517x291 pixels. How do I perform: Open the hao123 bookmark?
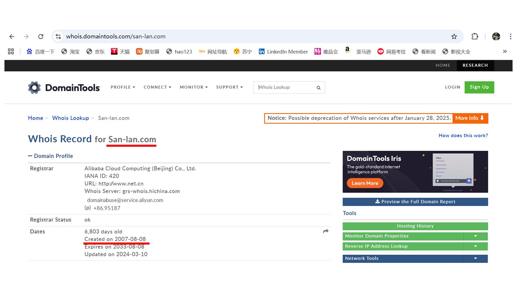[x=179, y=52]
